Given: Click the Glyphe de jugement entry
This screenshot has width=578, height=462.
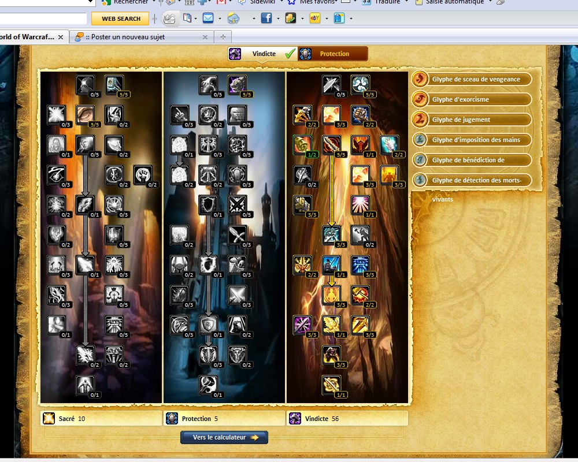Looking at the screenshot, I should point(472,120).
